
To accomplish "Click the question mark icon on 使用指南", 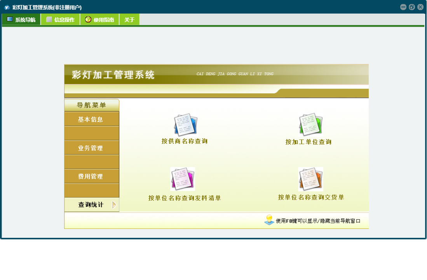I will click(88, 19).
